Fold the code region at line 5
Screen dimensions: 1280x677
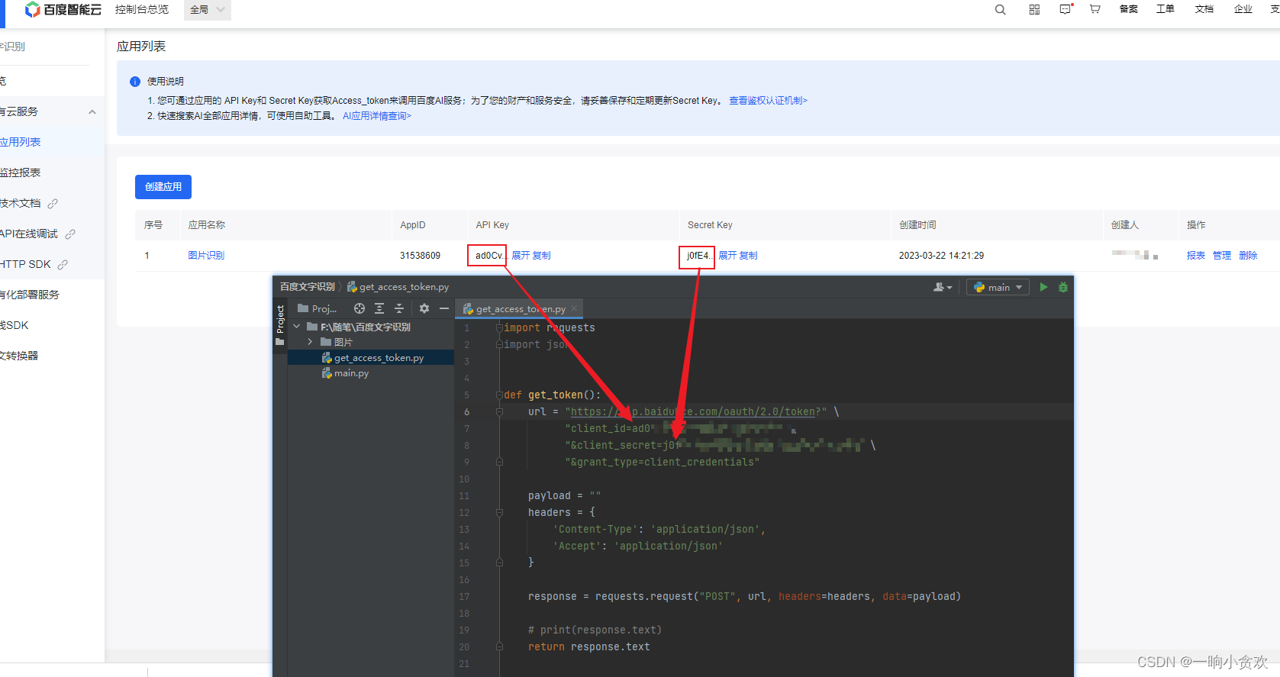(499, 395)
